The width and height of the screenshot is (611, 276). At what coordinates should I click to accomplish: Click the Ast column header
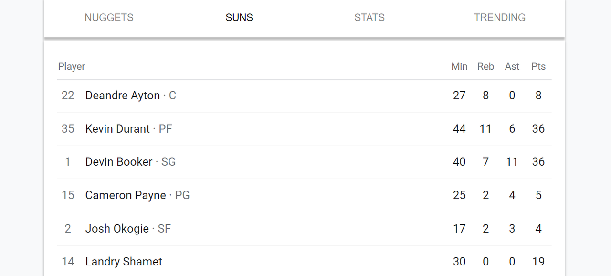[x=512, y=66]
